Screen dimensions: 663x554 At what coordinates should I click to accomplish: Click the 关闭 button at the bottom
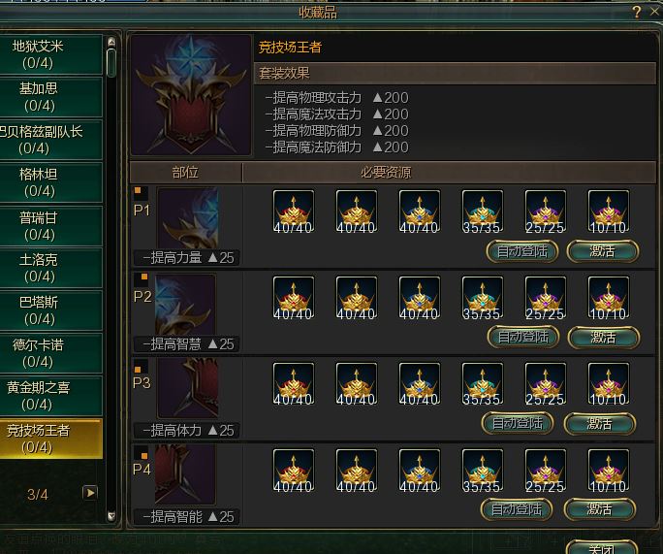(602, 547)
